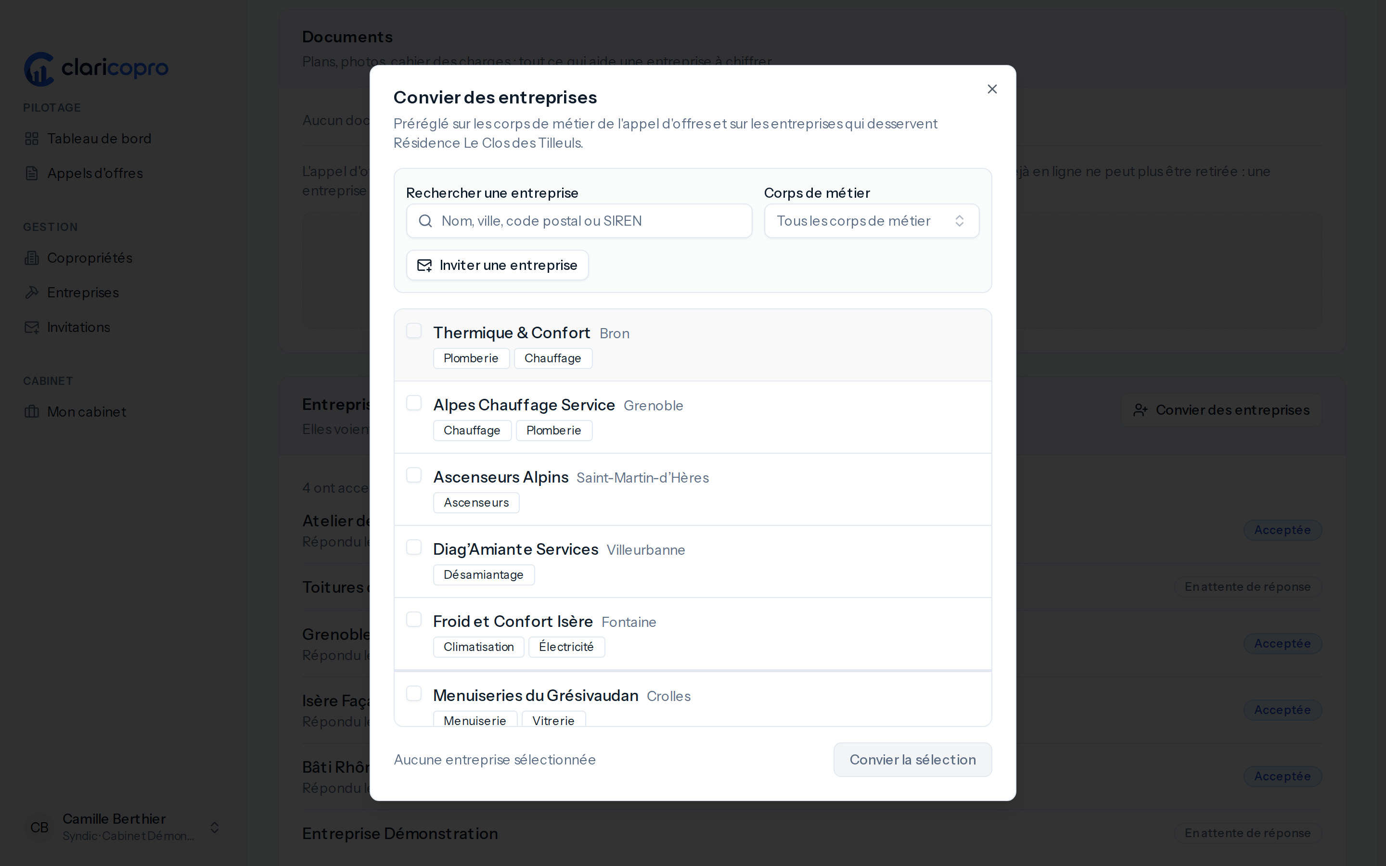Tick the Diag'Amiante Services checkbox

click(413, 548)
